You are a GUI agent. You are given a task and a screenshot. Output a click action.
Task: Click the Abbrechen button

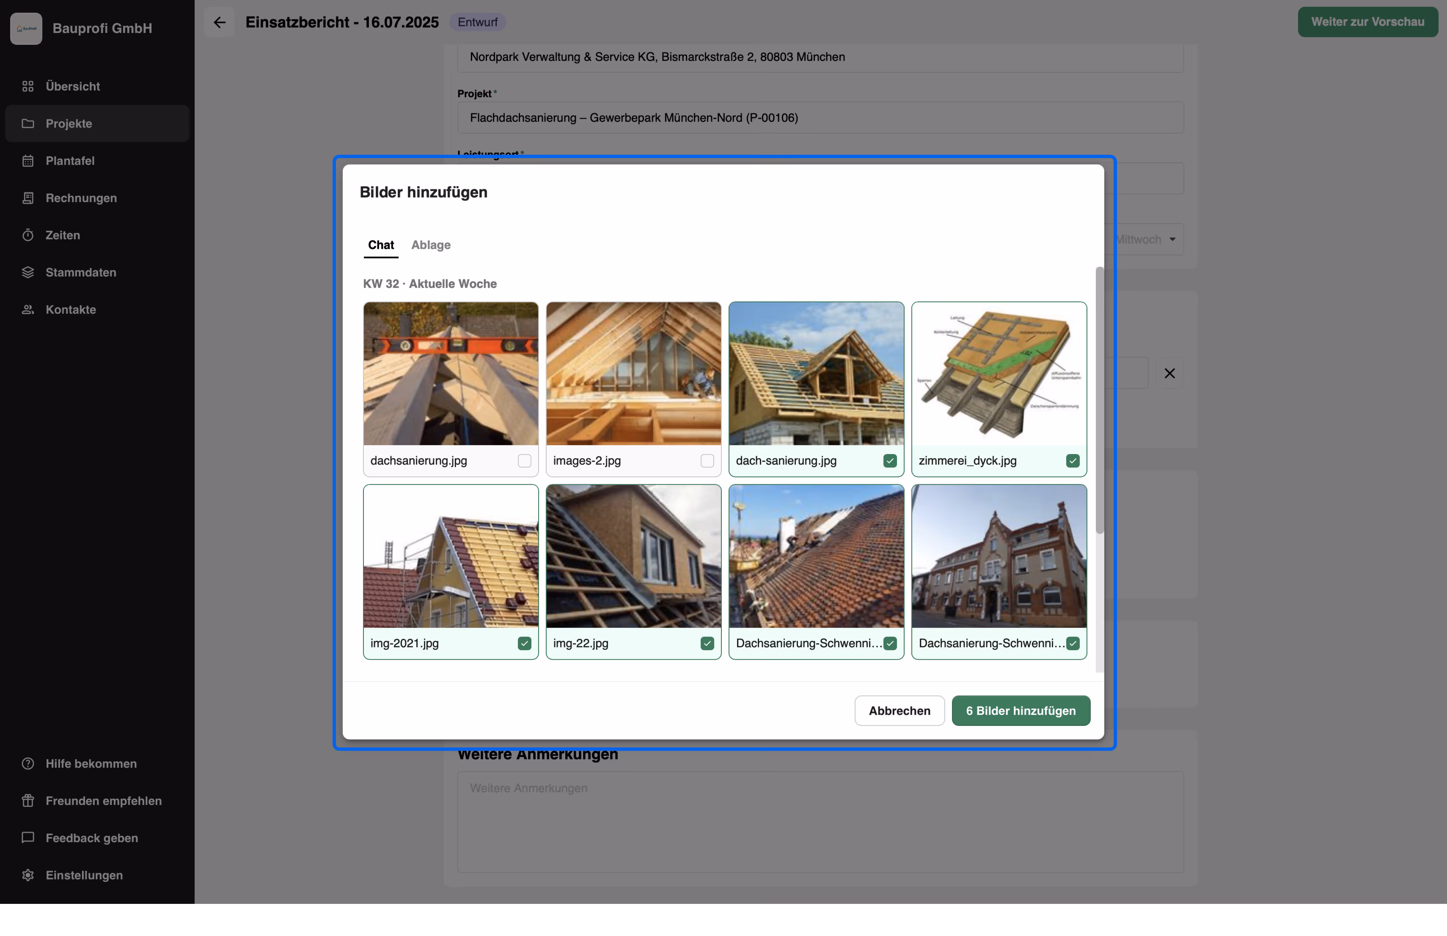coord(899,711)
